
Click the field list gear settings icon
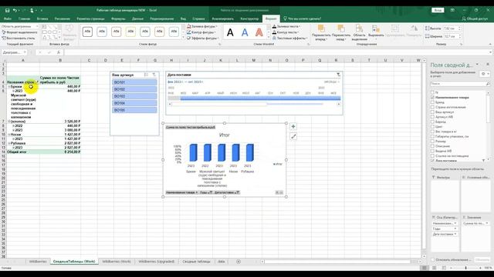[x=484, y=74]
